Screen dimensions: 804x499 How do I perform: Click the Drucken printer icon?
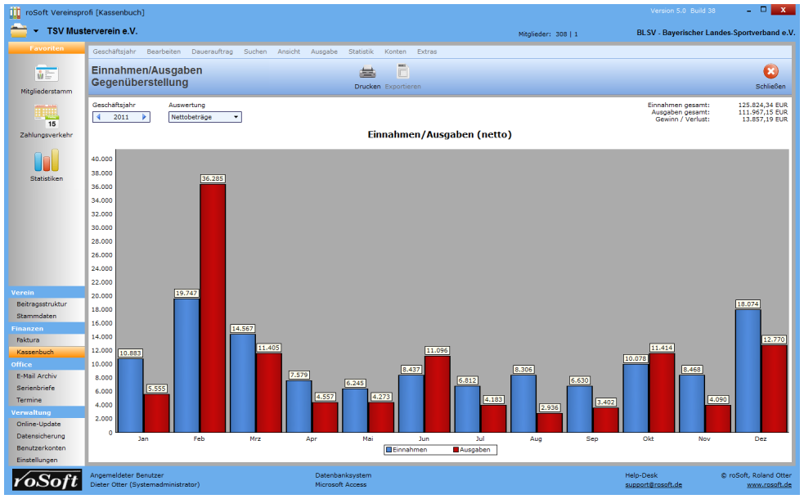(367, 72)
